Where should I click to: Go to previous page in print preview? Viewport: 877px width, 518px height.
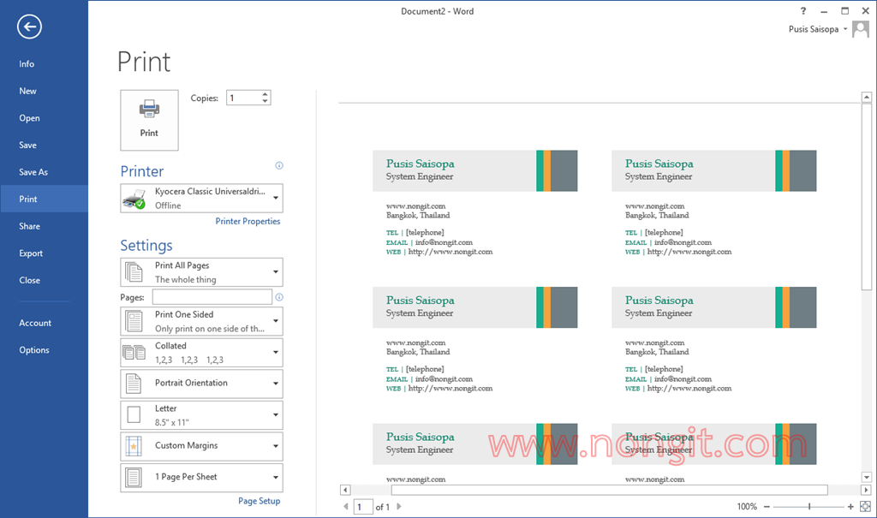[346, 506]
